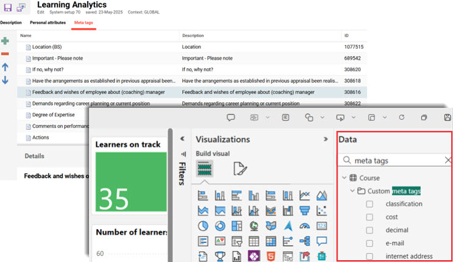This screenshot has height=262, width=453.
Task: Click the red minus remove icon
Action: click(5, 54)
